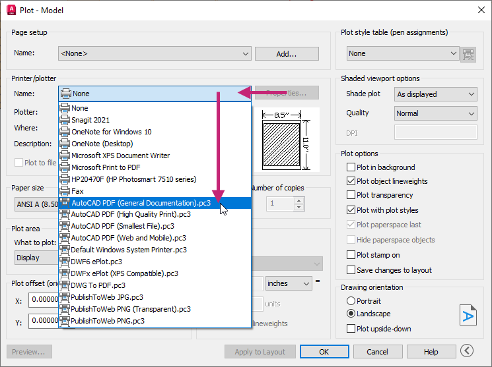Check the Plot to file box
Screen dimensions: 492x367
click(x=18, y=163)
